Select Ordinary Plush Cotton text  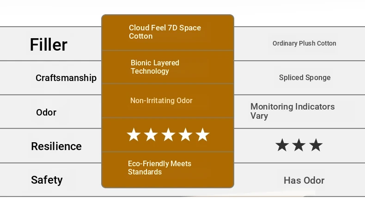[x=304, y=43]
